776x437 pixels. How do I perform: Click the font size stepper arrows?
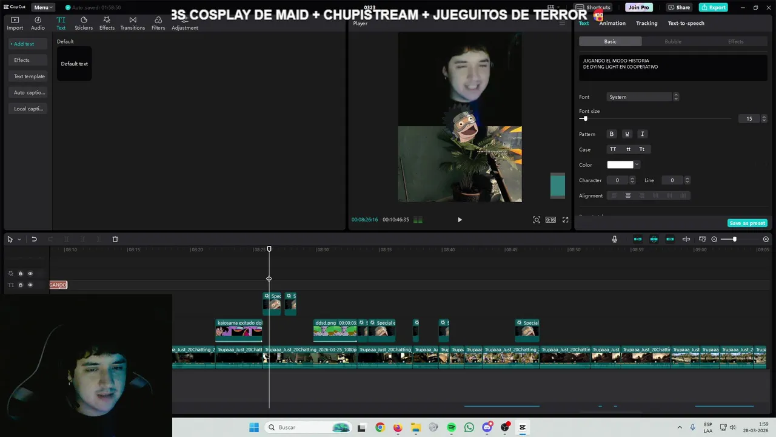(x=764, y=119)
